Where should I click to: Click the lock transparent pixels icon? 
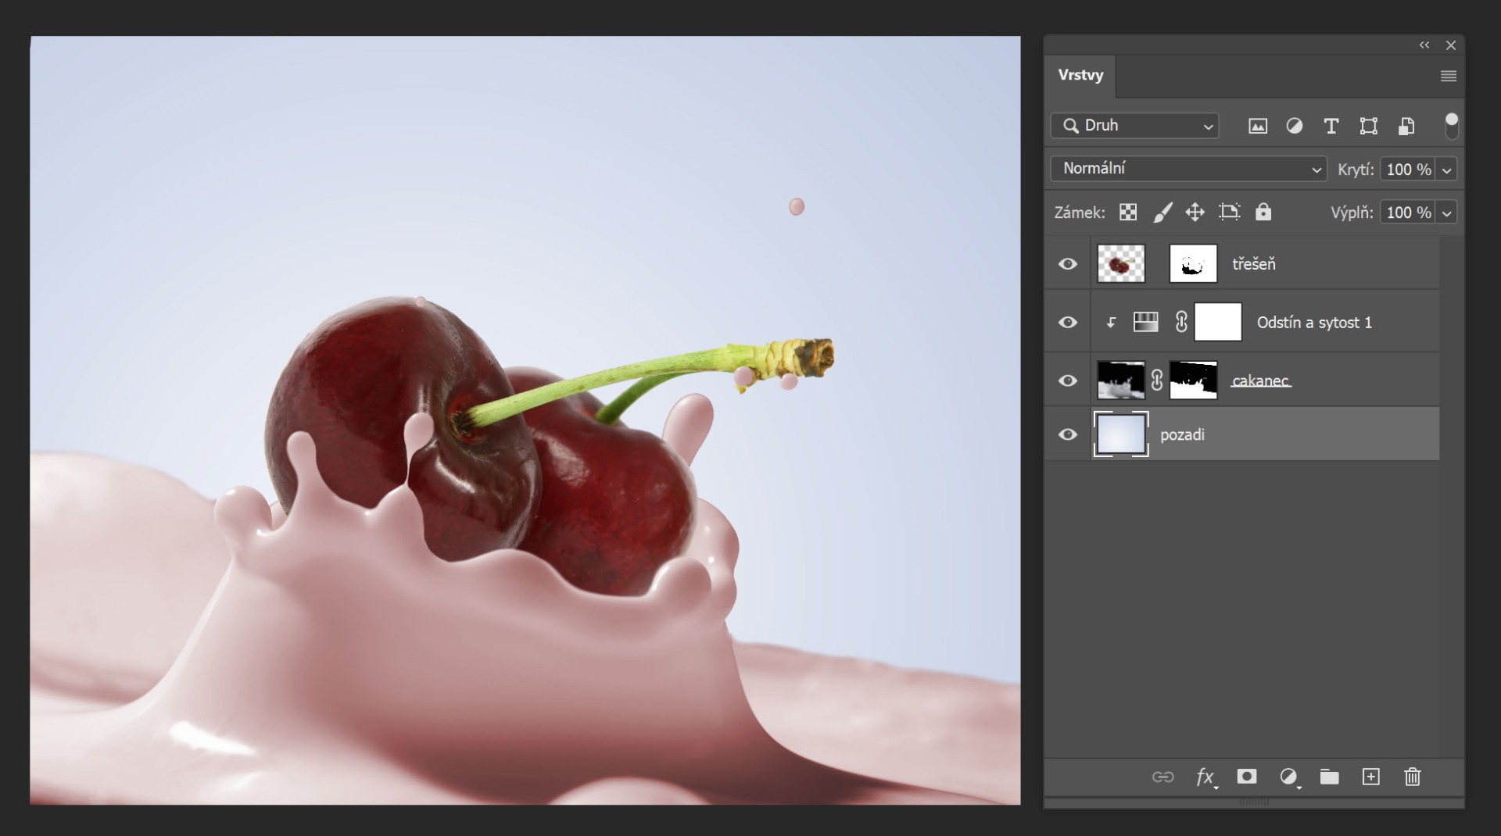click(1127, 213)
